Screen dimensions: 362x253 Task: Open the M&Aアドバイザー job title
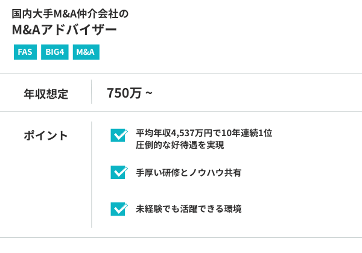pyautogui.click(x=63, y=31)
